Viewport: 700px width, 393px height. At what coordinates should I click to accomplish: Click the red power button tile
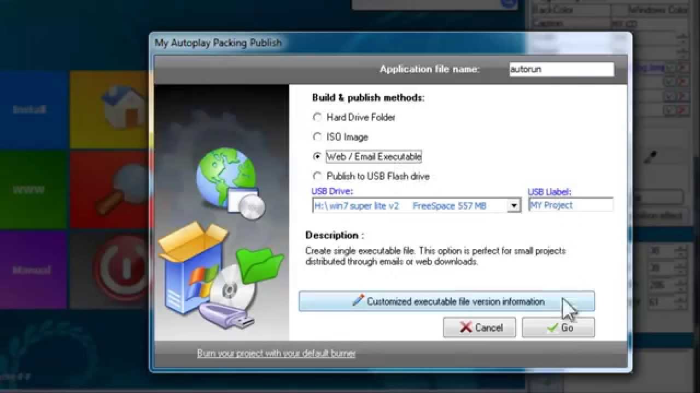point(109,270)
